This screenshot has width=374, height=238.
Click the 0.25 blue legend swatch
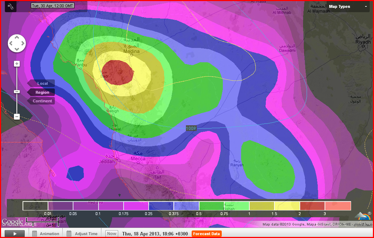coord(161,206)
